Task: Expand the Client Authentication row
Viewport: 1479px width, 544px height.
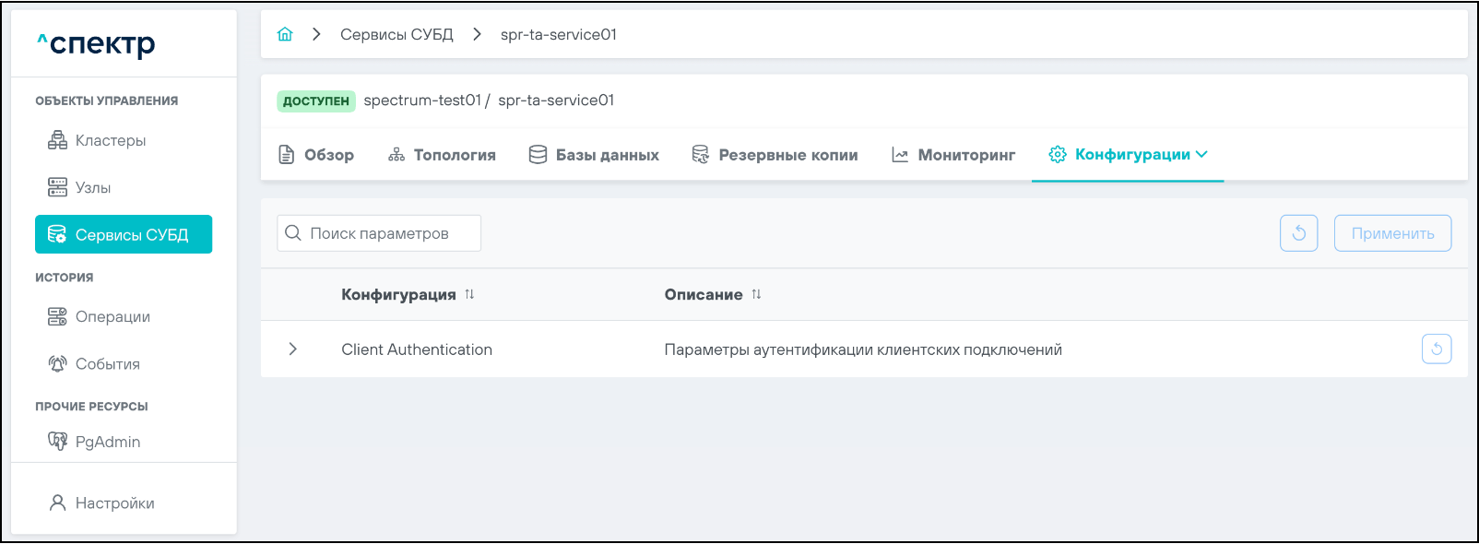Action: click(292, 349)
